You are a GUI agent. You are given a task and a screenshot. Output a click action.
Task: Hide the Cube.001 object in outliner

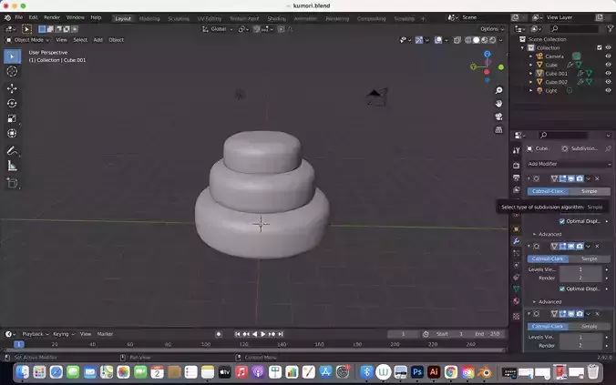608,74
